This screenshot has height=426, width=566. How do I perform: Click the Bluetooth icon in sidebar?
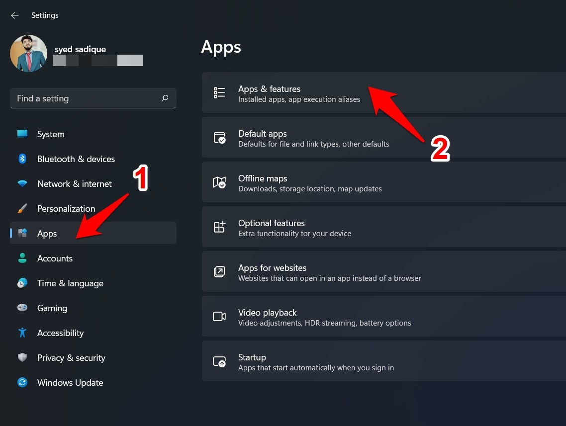22,159
